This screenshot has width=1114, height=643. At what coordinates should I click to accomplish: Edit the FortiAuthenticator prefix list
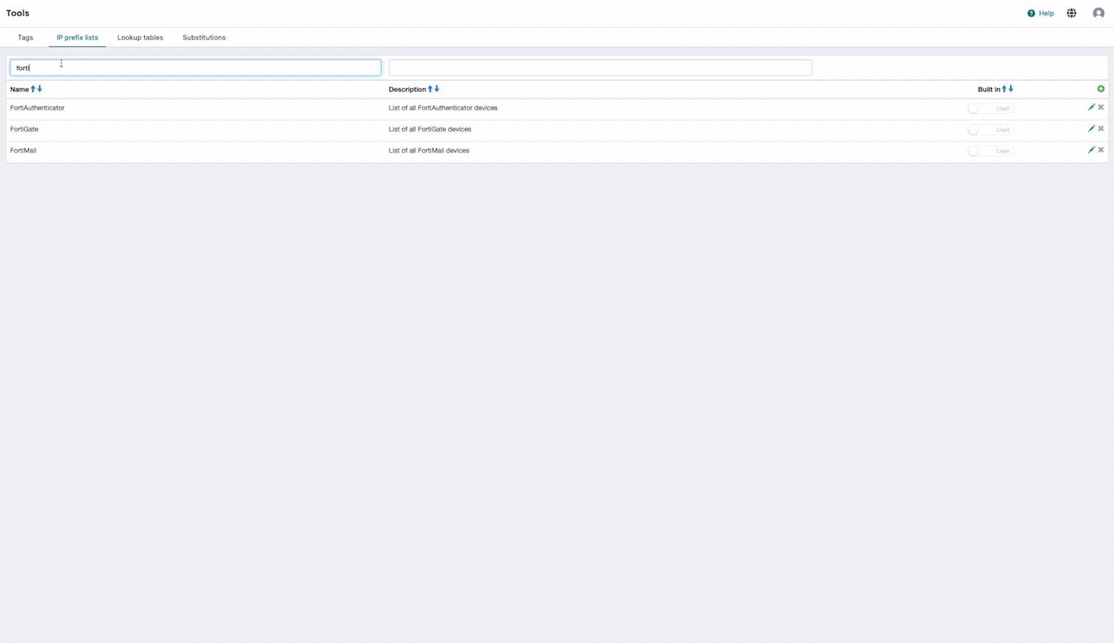(1091, 107)
